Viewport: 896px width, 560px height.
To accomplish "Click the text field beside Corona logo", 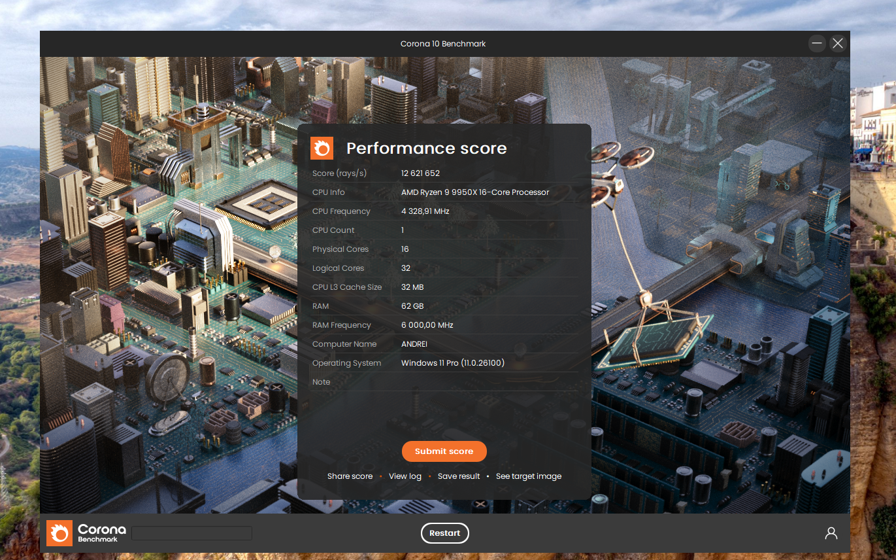I will pos(192,533).
